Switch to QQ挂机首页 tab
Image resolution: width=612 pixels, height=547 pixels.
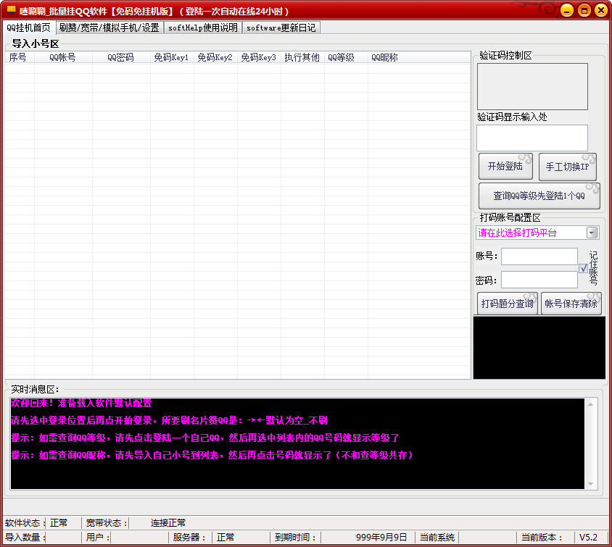click(28, 28)
